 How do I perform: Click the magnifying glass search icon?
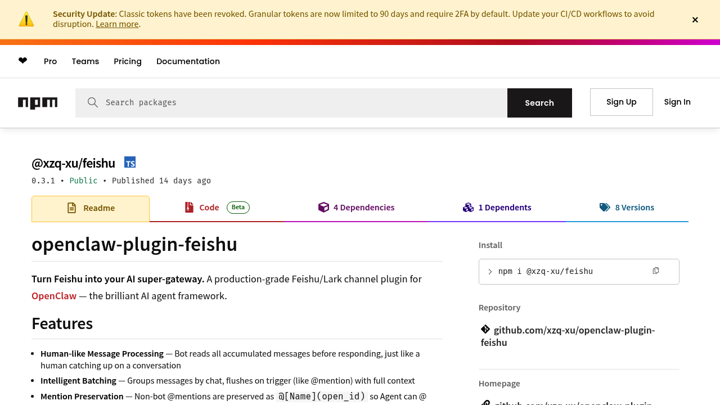pos(93,102)
